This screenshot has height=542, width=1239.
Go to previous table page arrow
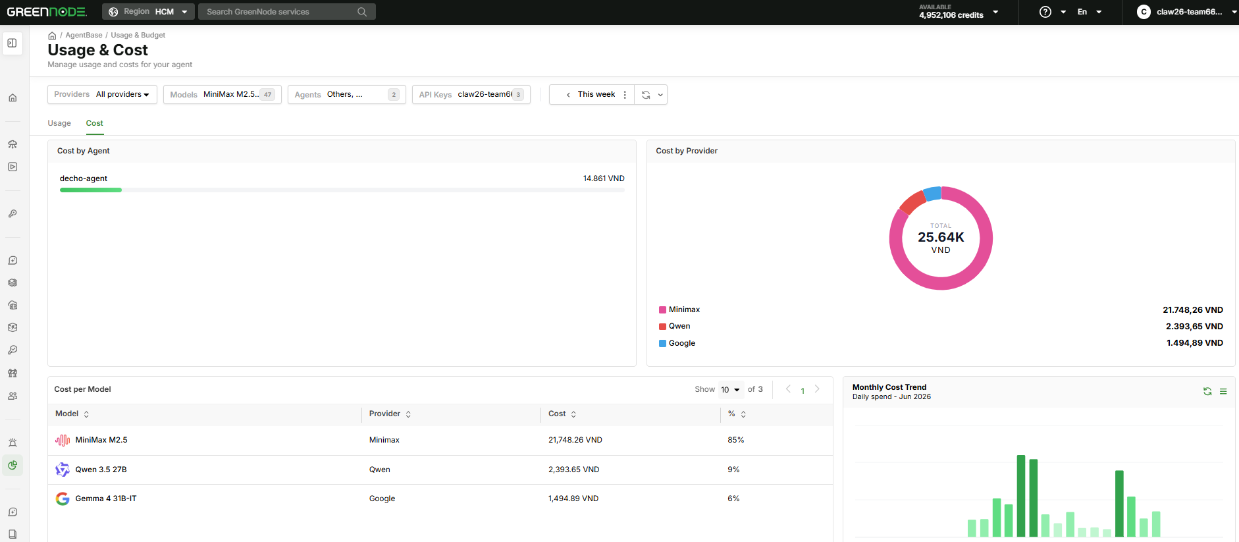[788, 389]
